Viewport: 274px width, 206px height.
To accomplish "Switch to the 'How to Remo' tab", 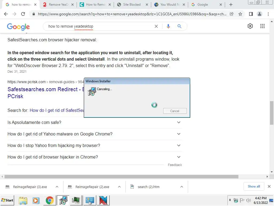I will [96, 5].
